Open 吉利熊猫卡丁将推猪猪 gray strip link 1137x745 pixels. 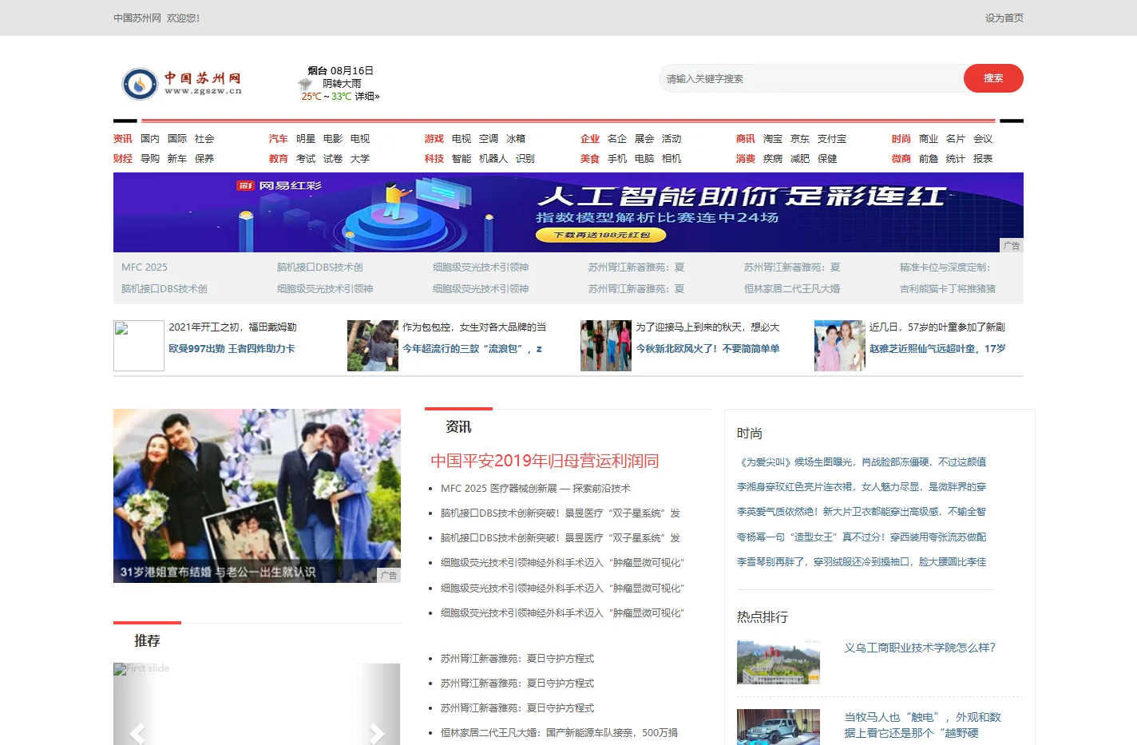pos(947,288)
